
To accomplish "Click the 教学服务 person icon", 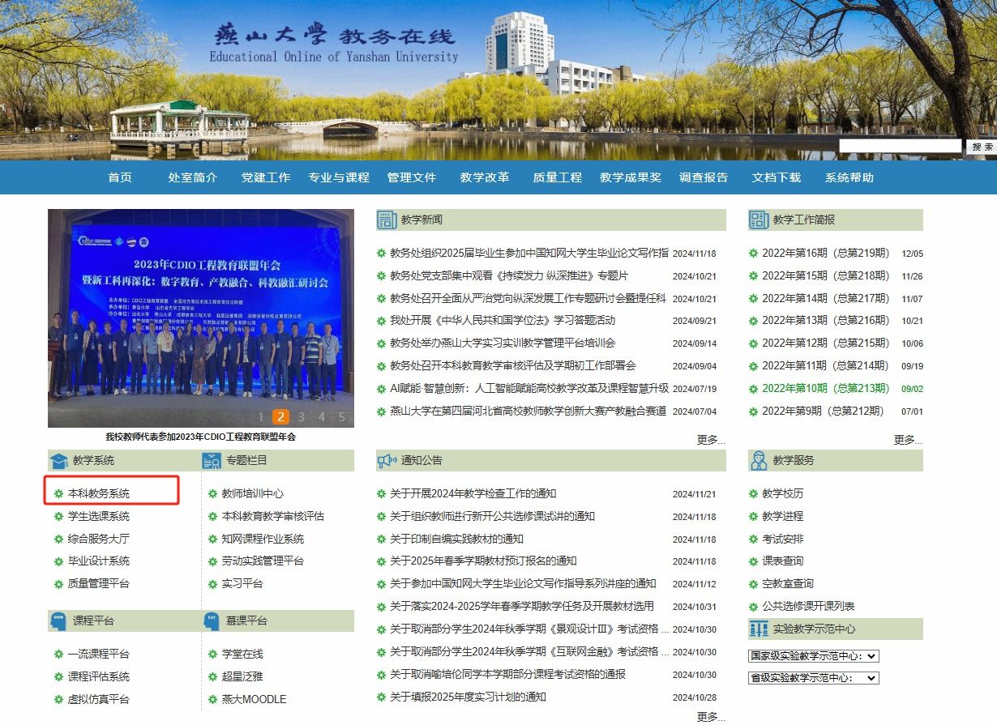I will pos(759,461).
